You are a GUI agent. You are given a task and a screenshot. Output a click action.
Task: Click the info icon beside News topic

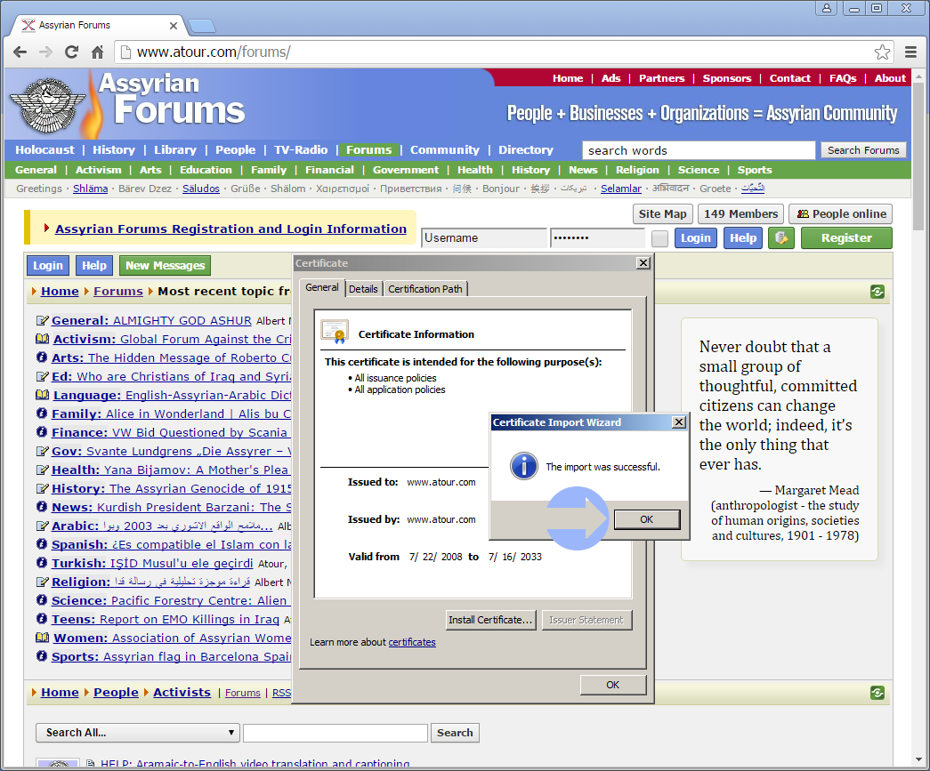[x=42, y=507]
